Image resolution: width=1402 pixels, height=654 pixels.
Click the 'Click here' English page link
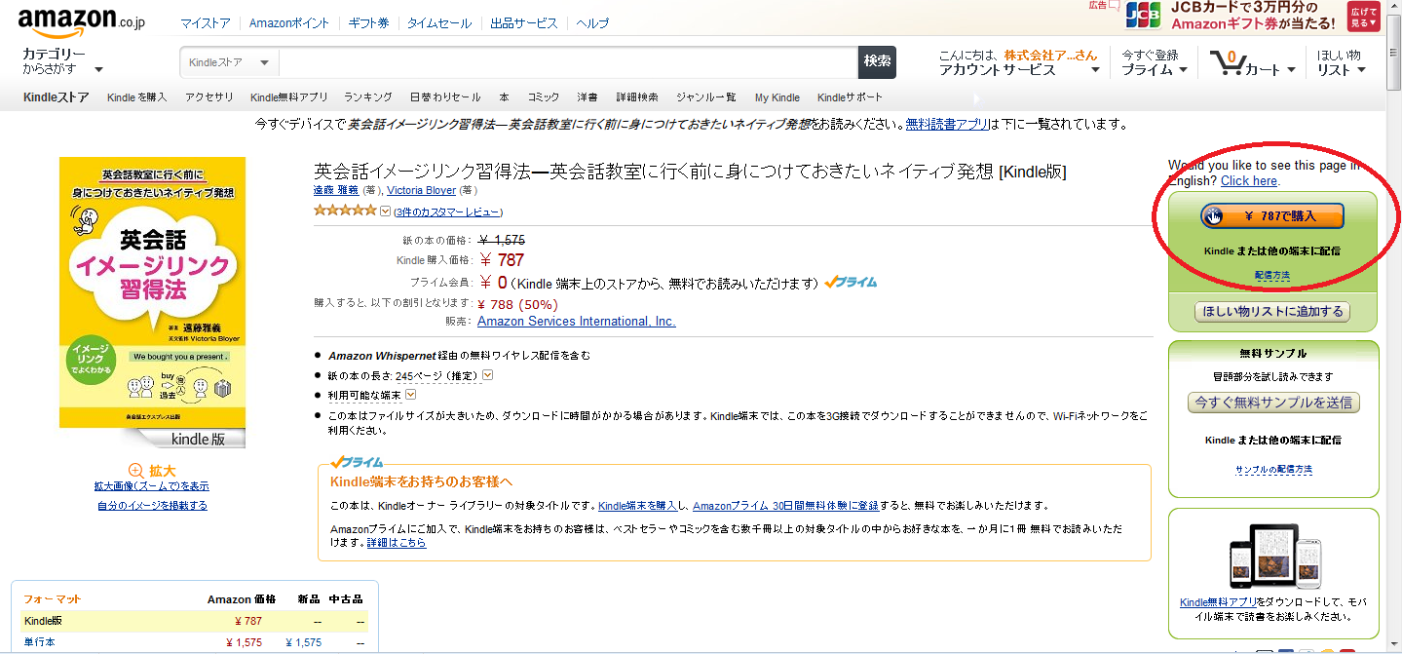pos(1249,181)
